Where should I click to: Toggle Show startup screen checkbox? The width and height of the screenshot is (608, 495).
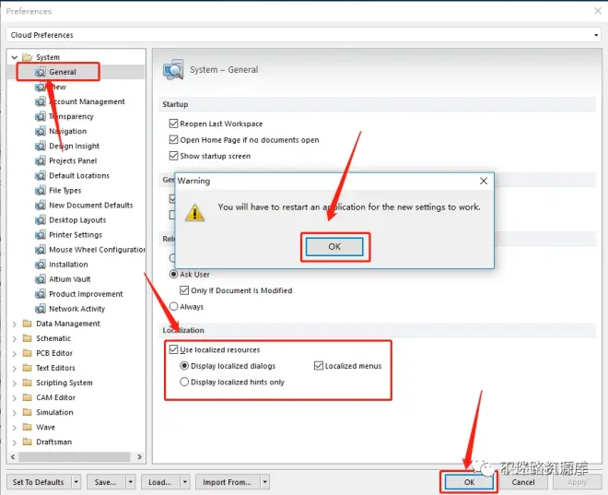coord(173,156)
